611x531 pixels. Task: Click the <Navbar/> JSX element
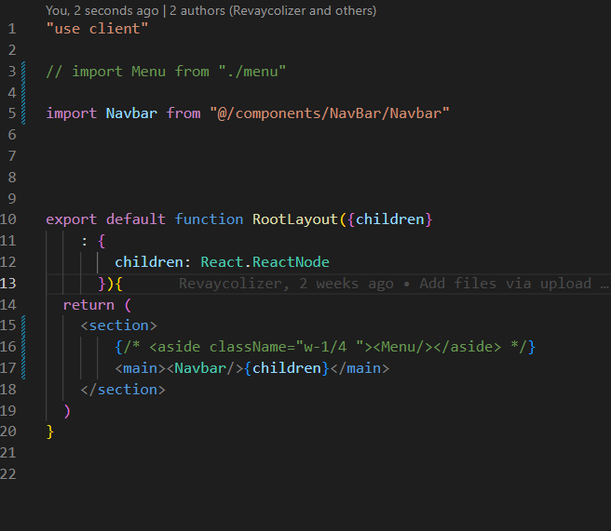(205, 368)
